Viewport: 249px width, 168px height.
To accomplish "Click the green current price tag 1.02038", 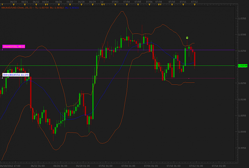I will [243, 66].
